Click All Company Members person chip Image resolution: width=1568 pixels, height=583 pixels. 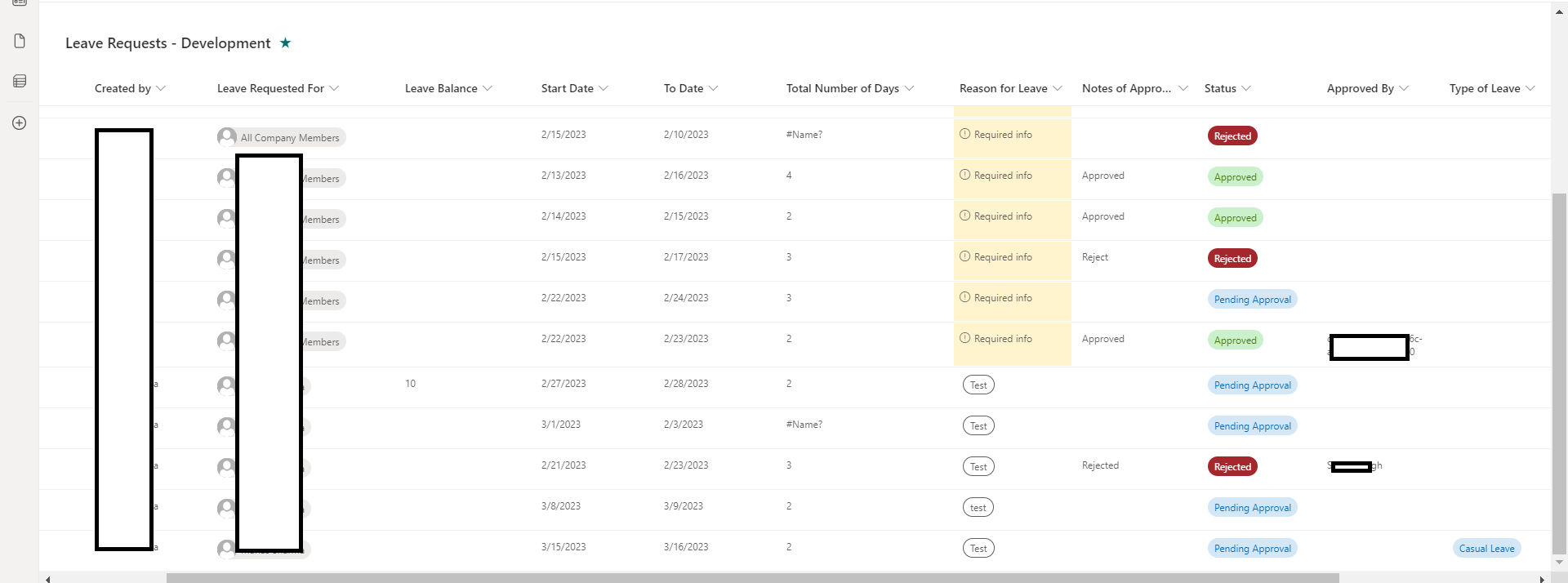(282, 137)
